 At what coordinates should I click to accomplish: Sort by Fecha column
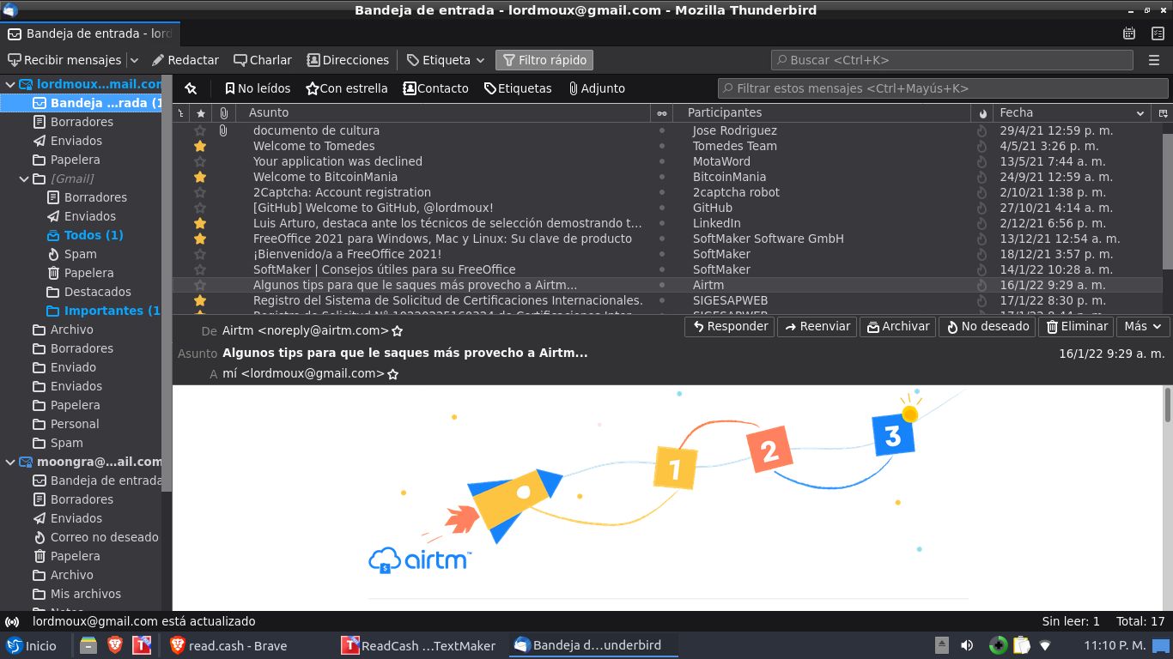click(x=1072, y=113)
